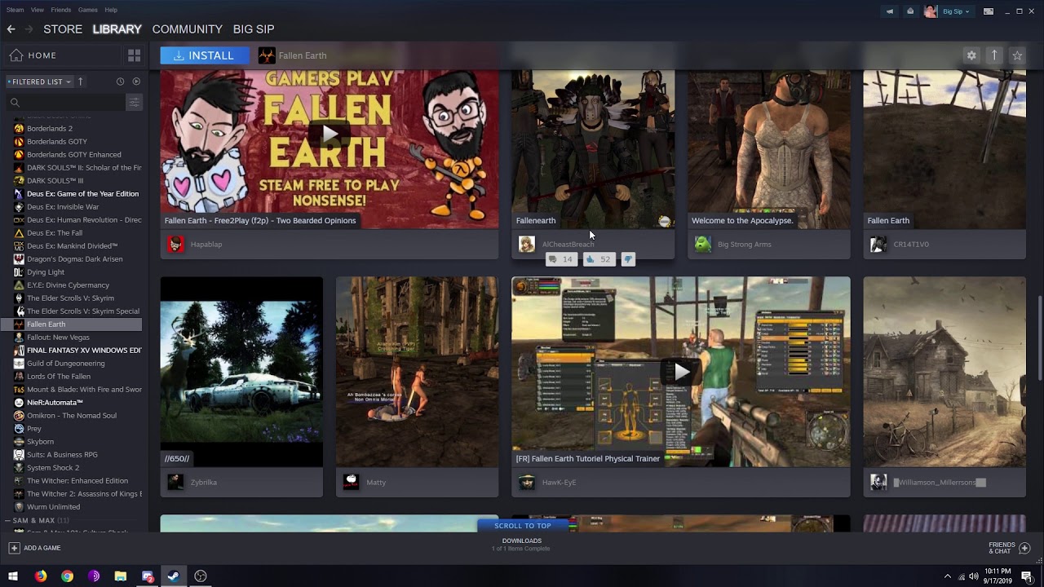1044x587 pixels.
Task: Open the Windows Start menu
Action: [13, 576]
